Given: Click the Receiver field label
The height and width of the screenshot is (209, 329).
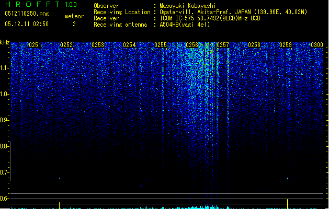Looking at the screenshot, I should (106, 18).
